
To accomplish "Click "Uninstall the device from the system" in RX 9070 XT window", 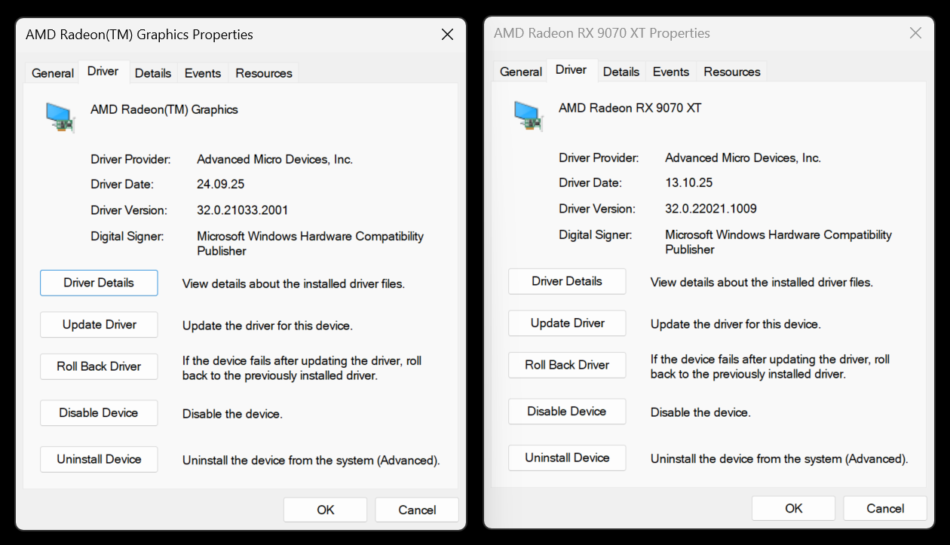I will click(746, 458).
